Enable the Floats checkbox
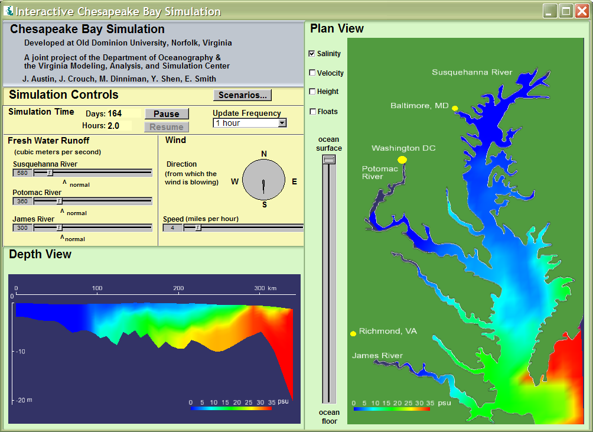The height and width of the screenshot is (432, 593). [x=313, y=111]
